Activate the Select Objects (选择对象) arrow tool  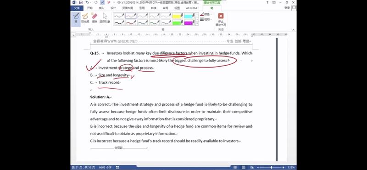click(x=105, y=18)
